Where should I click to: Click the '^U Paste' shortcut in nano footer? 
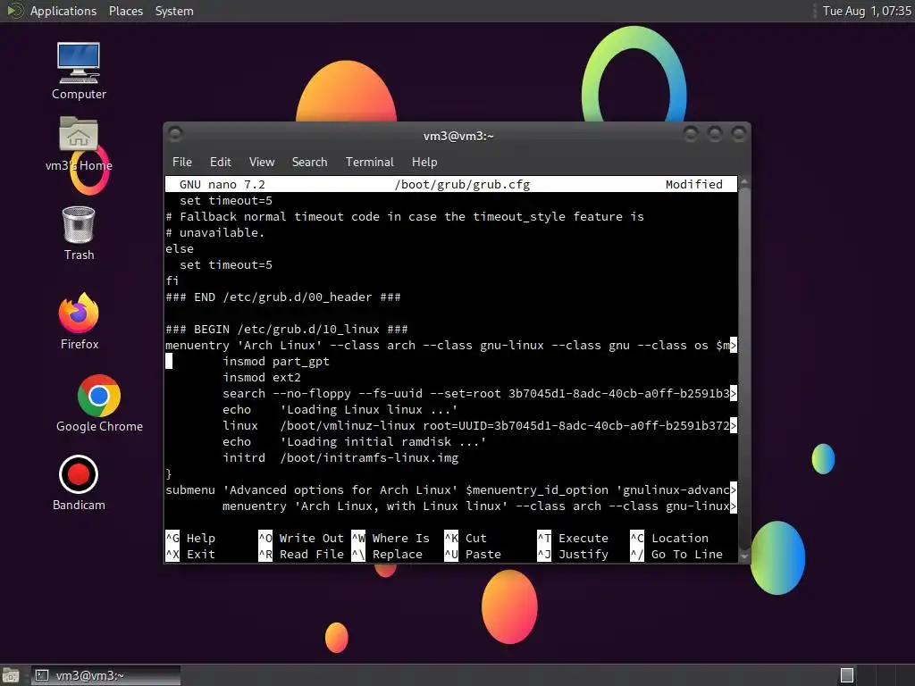pyautogui.click(x=473, y=554)
